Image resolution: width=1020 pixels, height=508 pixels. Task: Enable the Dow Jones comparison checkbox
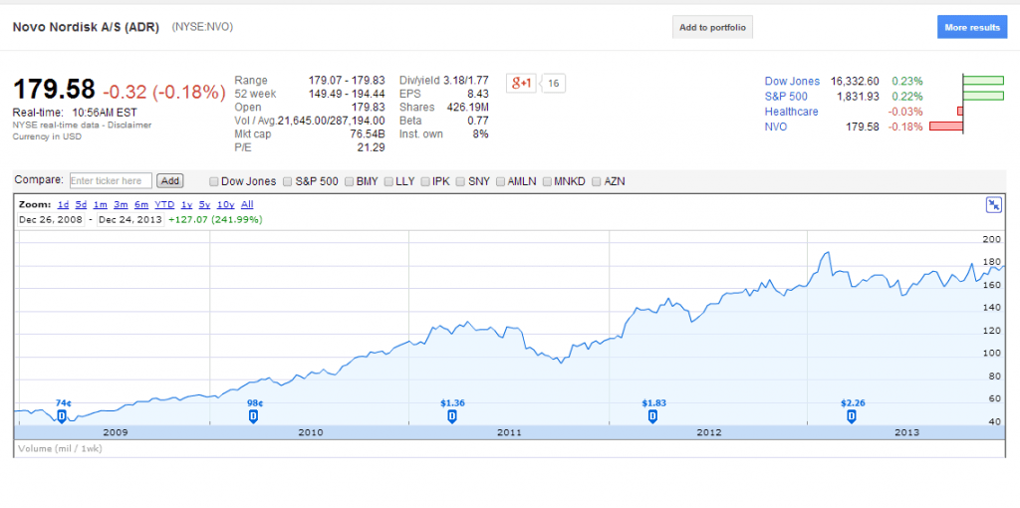[214, 182]
